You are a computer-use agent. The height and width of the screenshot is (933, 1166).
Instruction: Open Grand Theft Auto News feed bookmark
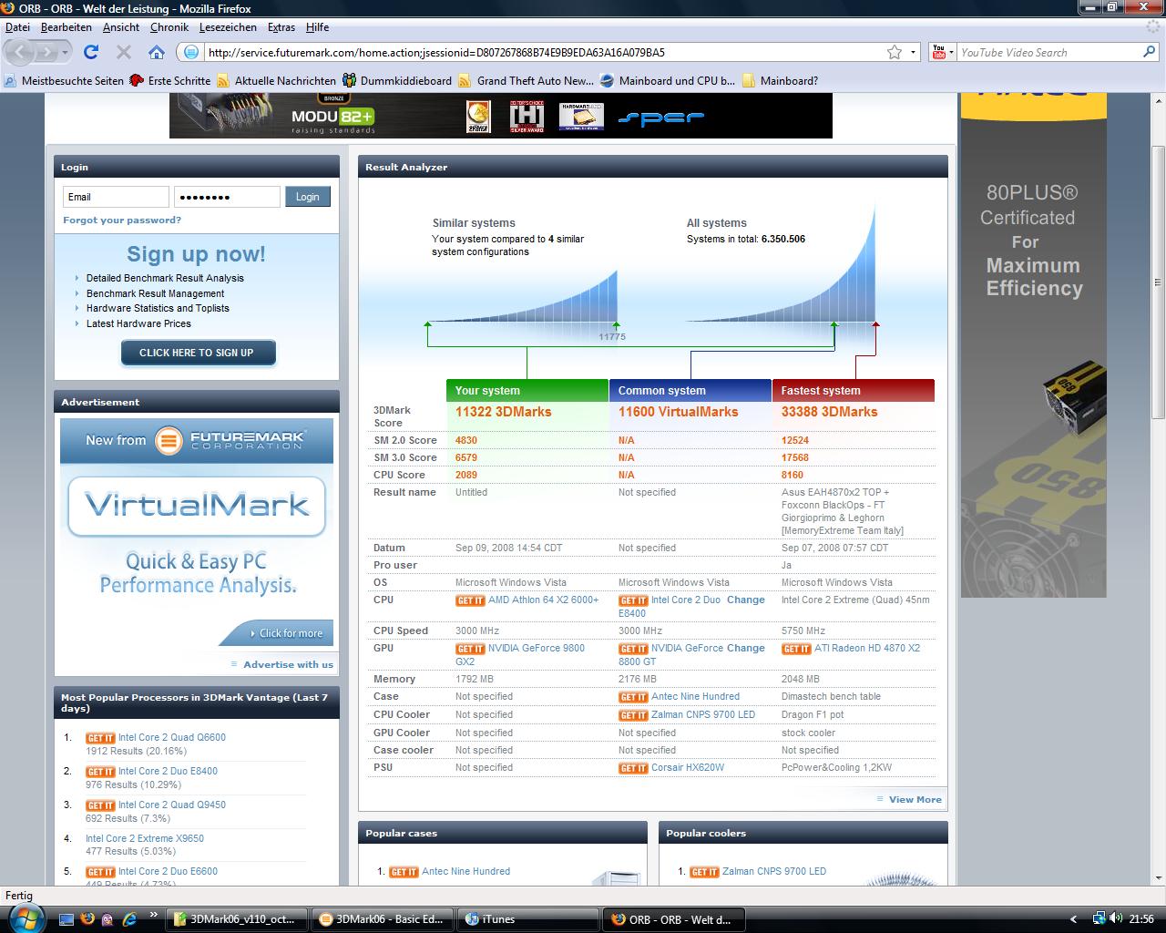coord(527,80)
